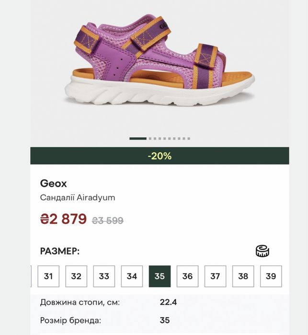Click the -20% discount banner

(x=160, y=156)
